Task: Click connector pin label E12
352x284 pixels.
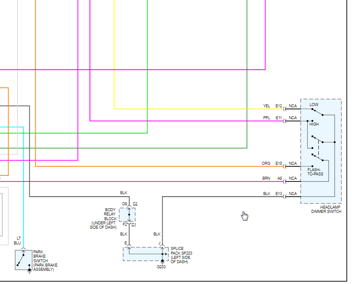Action: 279,106
